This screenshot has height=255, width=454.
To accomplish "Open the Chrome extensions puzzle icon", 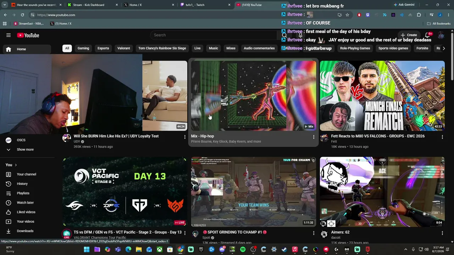I will [x=419, y=15].
